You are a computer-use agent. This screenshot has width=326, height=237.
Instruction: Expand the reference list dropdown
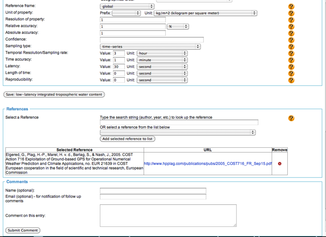click(x=178, y=132)
